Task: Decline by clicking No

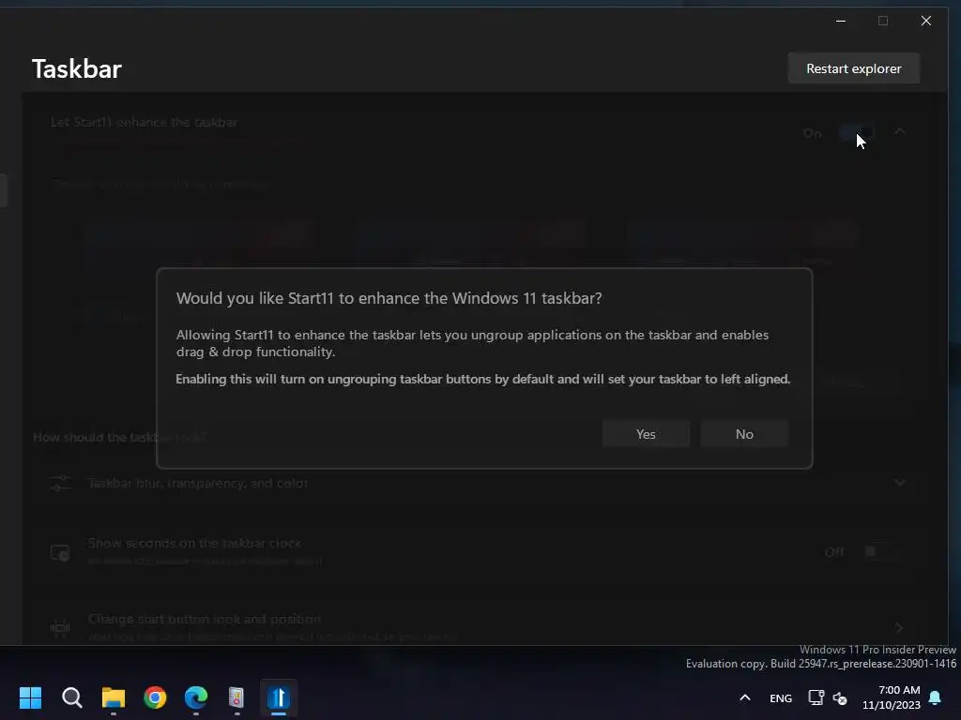Action: point(744,434)
